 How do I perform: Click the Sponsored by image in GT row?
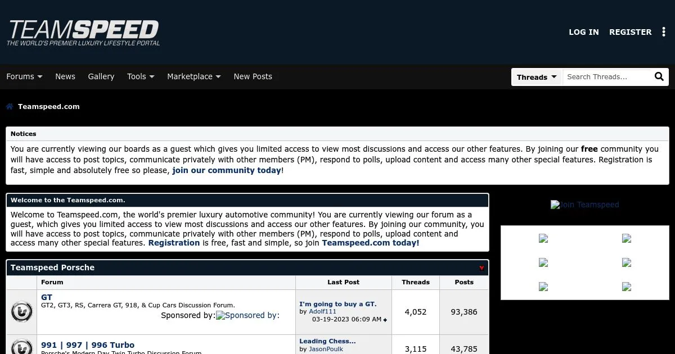click(248, 315)
